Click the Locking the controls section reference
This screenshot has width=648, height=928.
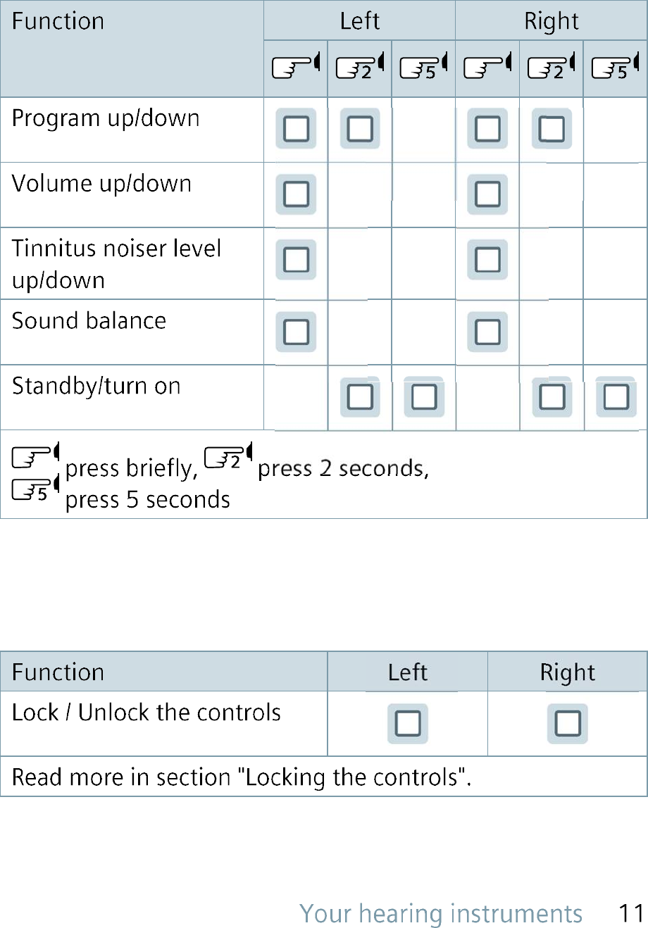coord(355,777)
